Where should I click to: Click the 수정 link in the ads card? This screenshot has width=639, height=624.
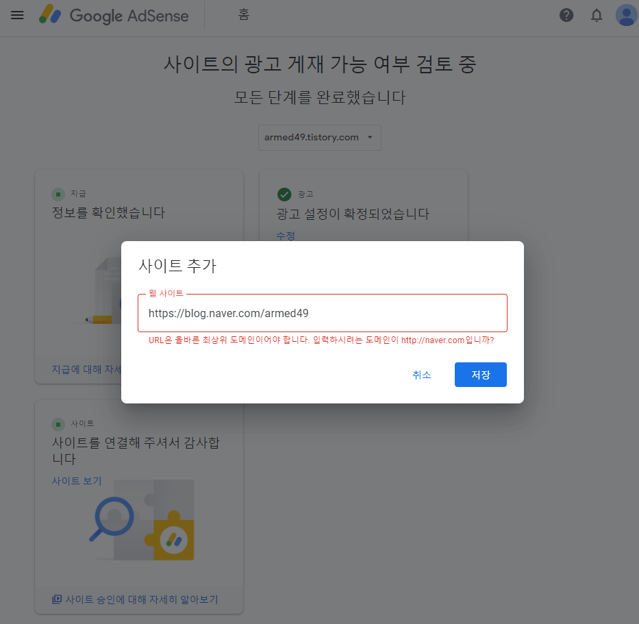pyautogui.click(x=286, y=236)
